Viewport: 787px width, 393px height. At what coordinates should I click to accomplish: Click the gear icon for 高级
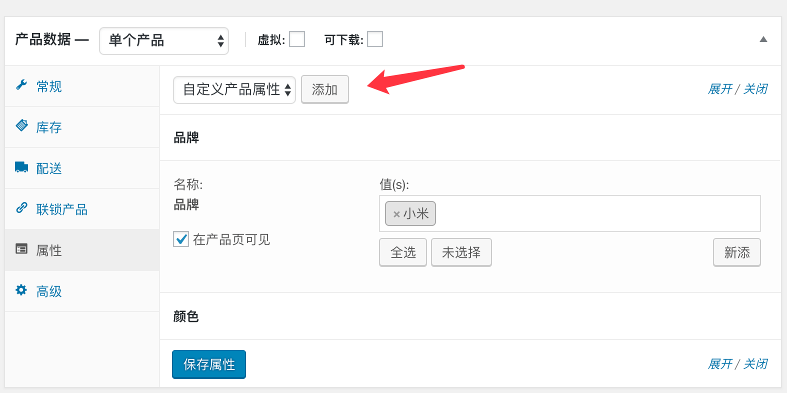coord(21,289)
